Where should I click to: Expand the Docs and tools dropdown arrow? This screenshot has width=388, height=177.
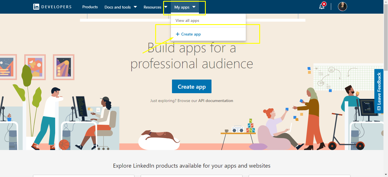[135, 7]
